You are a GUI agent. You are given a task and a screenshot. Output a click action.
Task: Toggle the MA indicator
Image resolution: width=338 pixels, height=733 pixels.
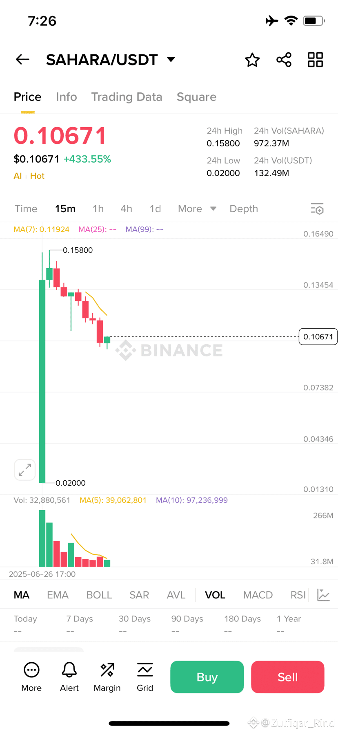pos(22,595)
